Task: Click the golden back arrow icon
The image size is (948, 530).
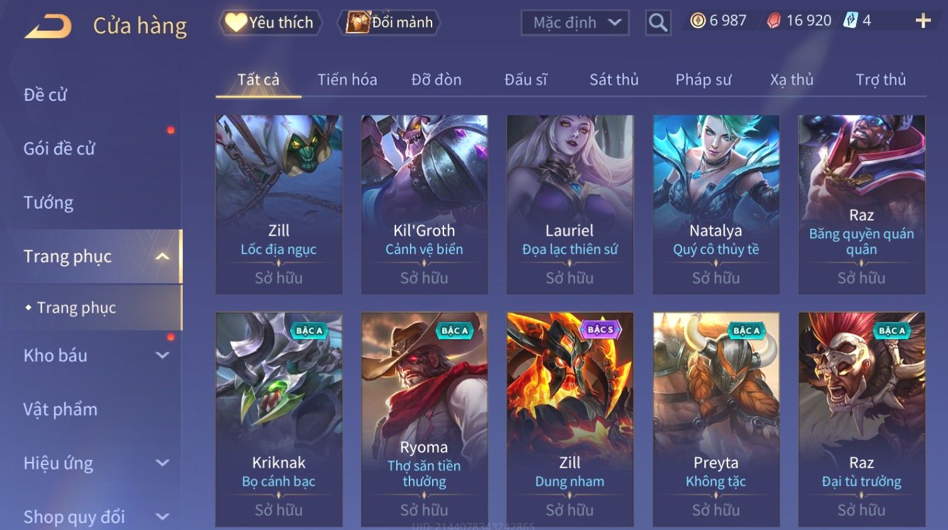Action: pos(48,26)
